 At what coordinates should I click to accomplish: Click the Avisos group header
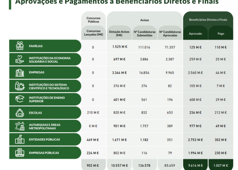click(x=145, y=20)
